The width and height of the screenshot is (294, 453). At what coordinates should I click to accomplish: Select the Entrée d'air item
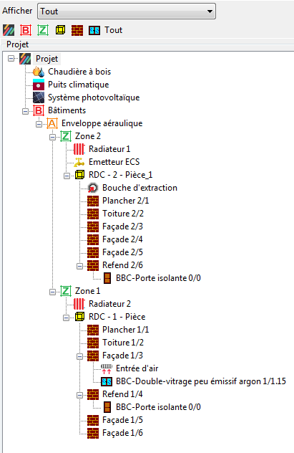(x=137, y=368)
